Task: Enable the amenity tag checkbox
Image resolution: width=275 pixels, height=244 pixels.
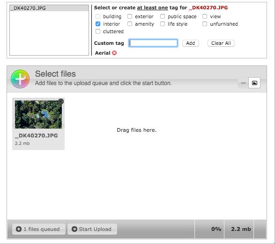Action: point(130,24)
